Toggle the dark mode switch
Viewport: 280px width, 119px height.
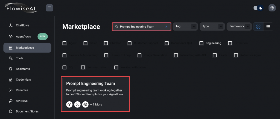pos(258,8)
